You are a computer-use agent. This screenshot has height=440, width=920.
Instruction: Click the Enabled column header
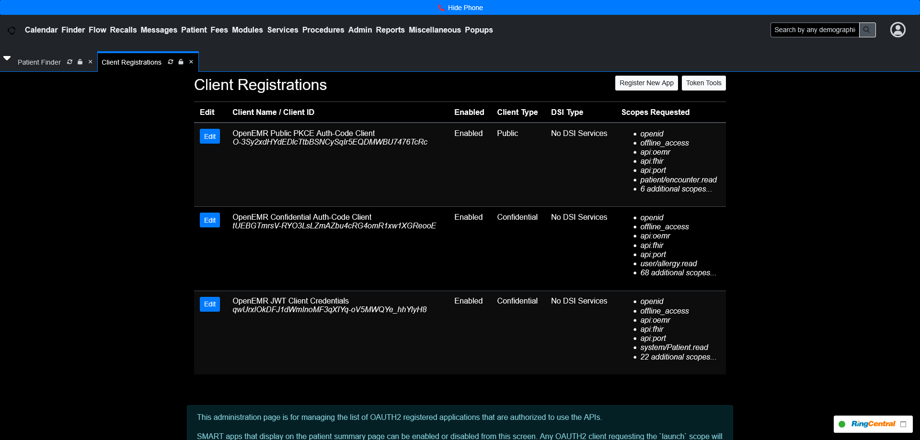[469, 112]
